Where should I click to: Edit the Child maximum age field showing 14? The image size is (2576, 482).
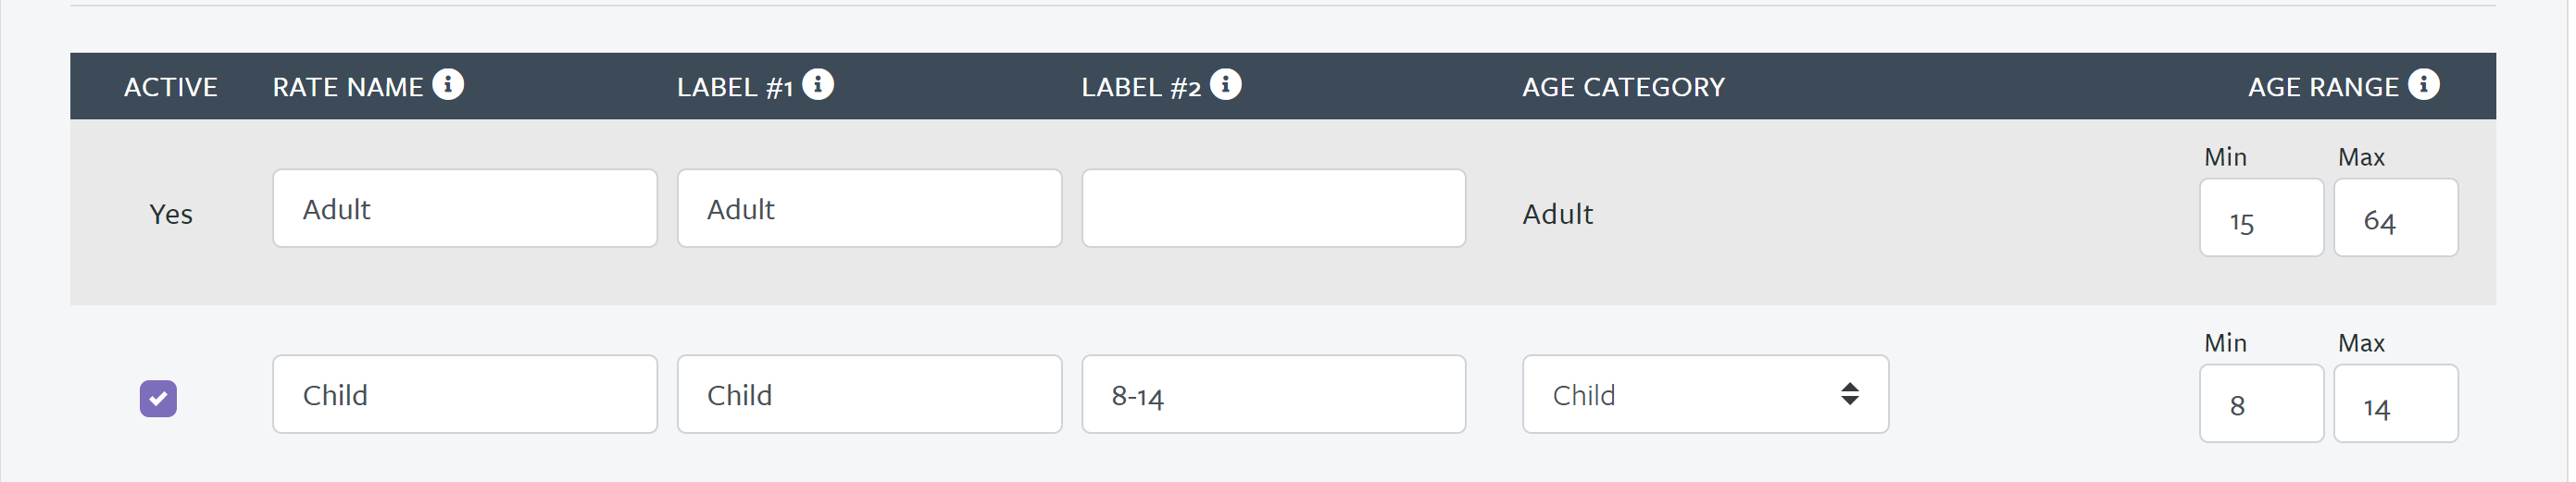[2396, 403]
